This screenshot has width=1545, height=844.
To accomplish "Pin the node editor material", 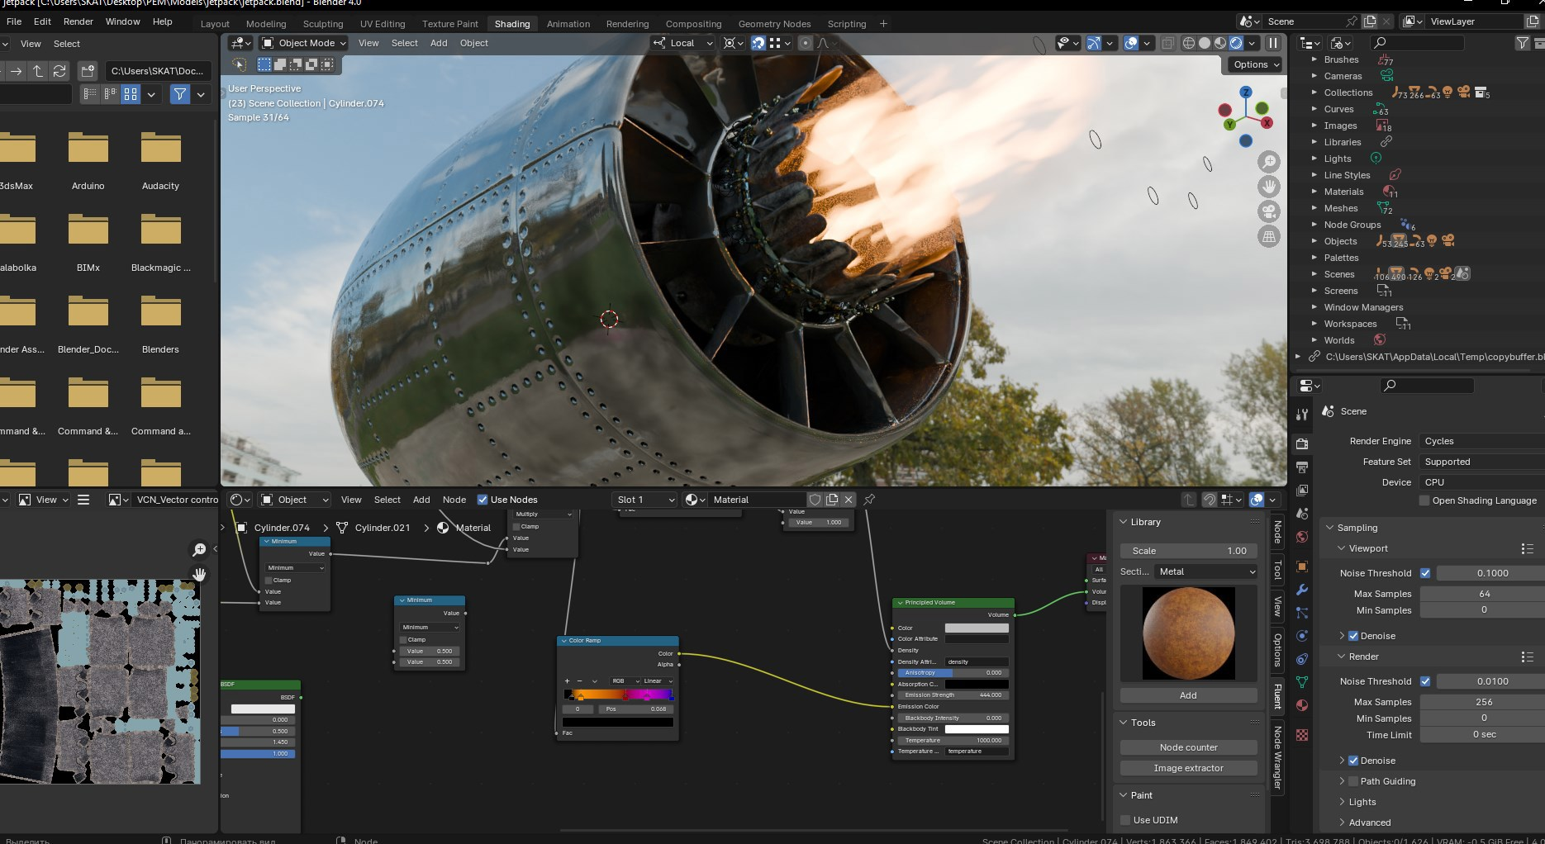I will (x=869, y=500).
